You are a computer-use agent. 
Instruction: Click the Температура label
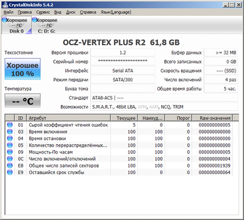pyautogui.click(x=18, y=89)
